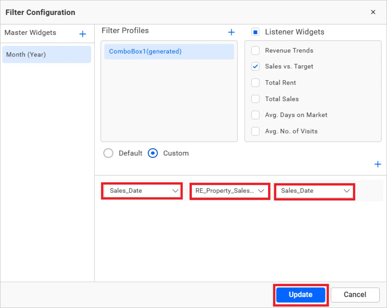
Task: Open the first Sales_Date master column dropdown
Action: click(x=142, y=191)
